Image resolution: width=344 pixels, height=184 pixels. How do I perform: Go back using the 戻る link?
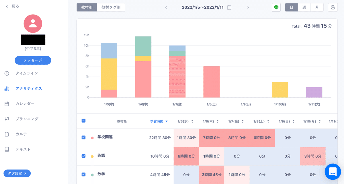point(11,6)
